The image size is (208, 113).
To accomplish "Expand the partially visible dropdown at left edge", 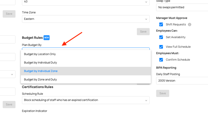I will (8, 74).
